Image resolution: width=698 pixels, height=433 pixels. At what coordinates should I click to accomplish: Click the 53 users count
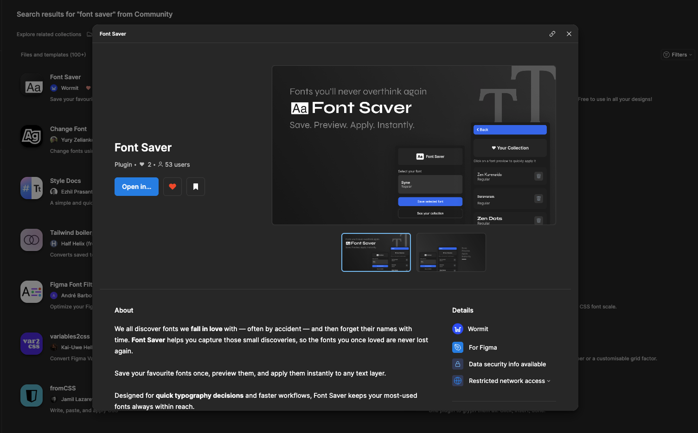point(177,164)
